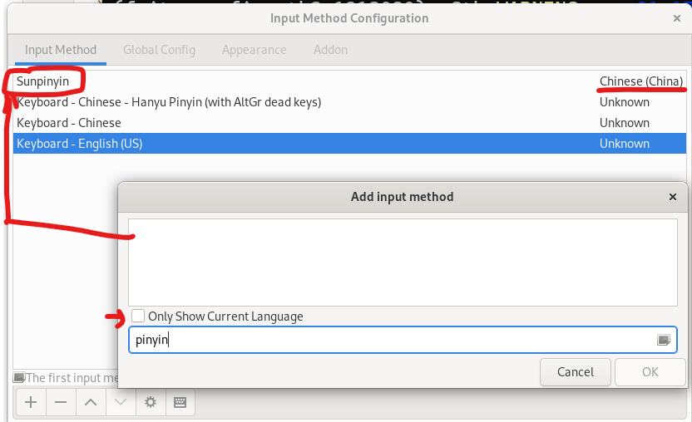Select Keyboard - Chinese - Hanyu Pinyin row
The image size is (692, 422).
[x=349, y=102]
